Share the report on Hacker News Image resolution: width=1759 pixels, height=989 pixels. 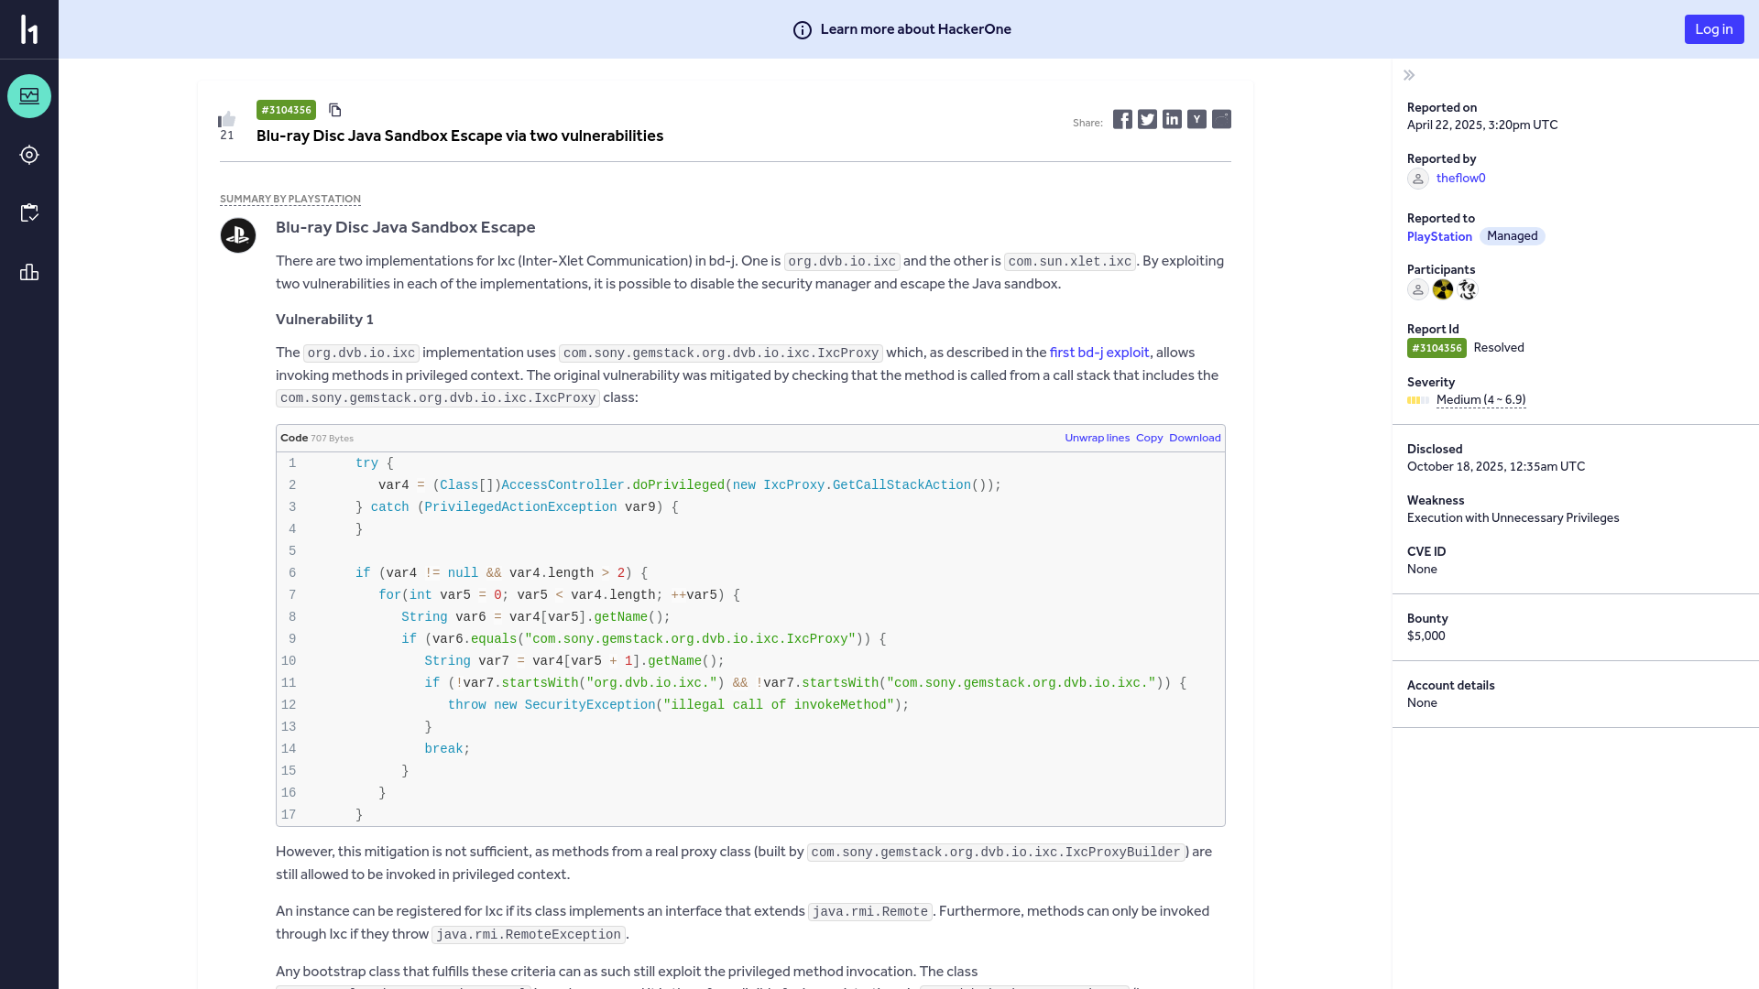pos(1196,119)
